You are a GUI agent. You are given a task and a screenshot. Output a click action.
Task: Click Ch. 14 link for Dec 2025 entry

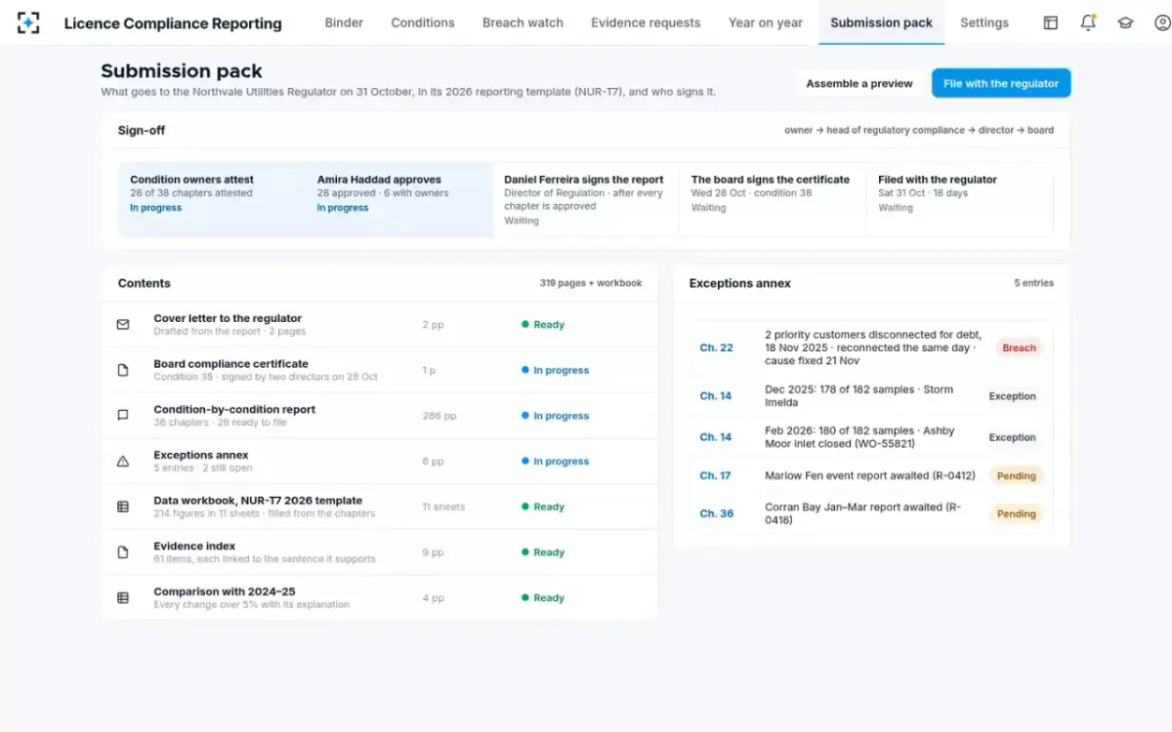coord(716,396)
